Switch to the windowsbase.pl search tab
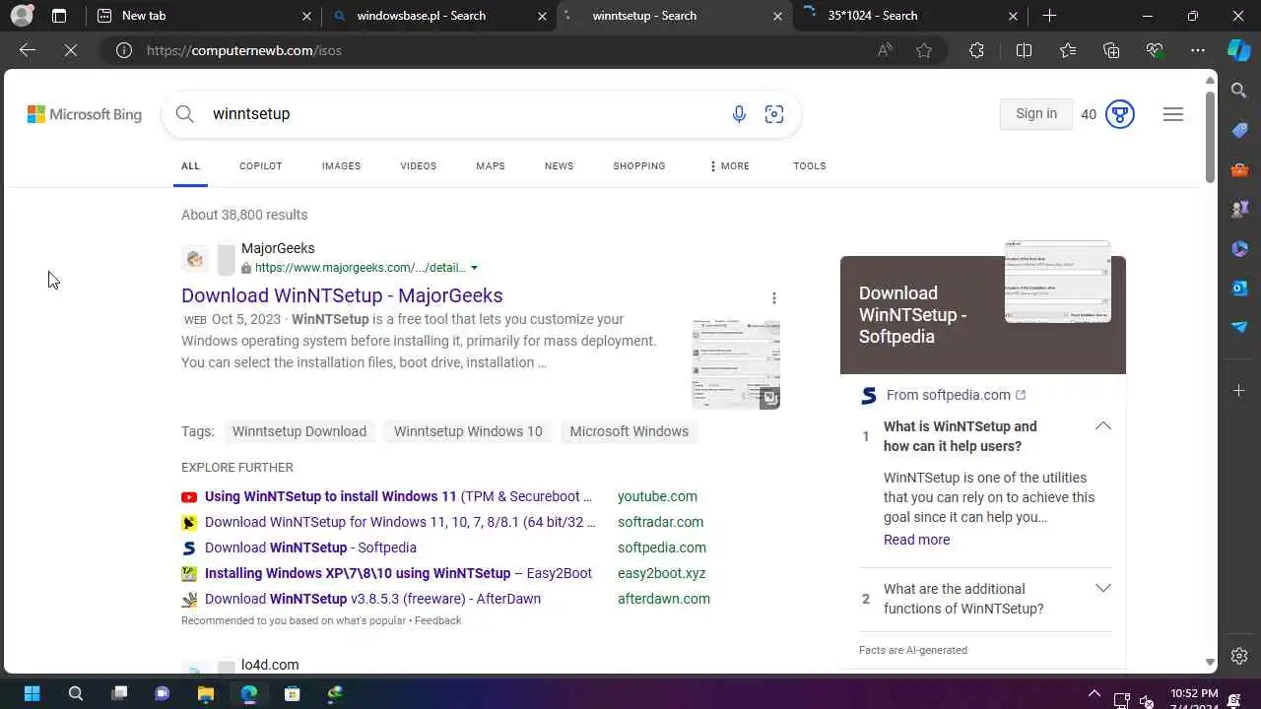The height and width of the screenshot is (709, 1261). (x=437, y=16)
